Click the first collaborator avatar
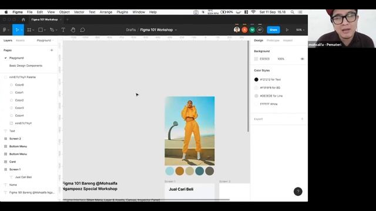The image size is (376, 211). tap(237, 30)
